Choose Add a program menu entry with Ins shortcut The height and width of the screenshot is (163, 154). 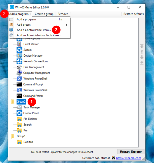click(x=39, y=19)
